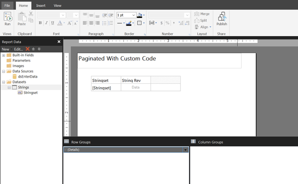298x184 pixels.
Task: Center text horizontally
Action: (91, 23)
